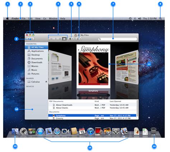170x152 pixels.
Task: Open the Action gear dropdown menu
Action: [x=71, y=39]
